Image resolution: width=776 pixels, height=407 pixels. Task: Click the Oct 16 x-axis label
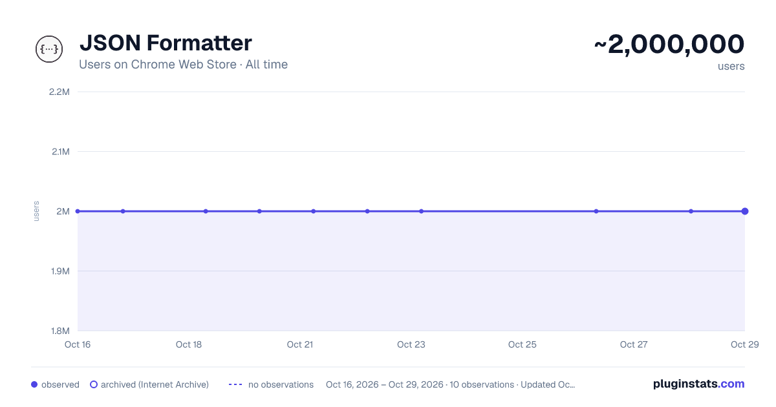coord(78,344)
